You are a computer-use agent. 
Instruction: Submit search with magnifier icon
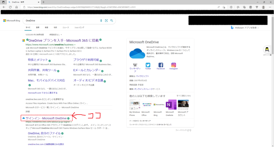pos(112,21)
